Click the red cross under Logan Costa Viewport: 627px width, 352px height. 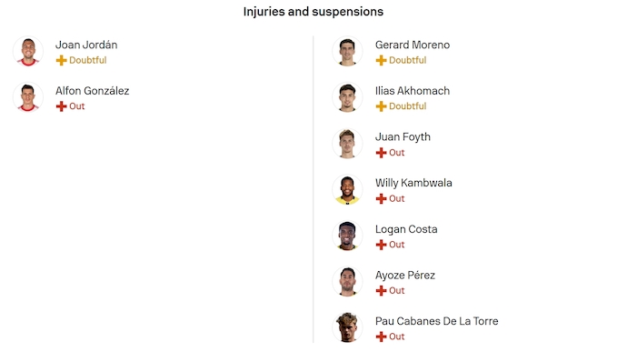pos(381,245)
